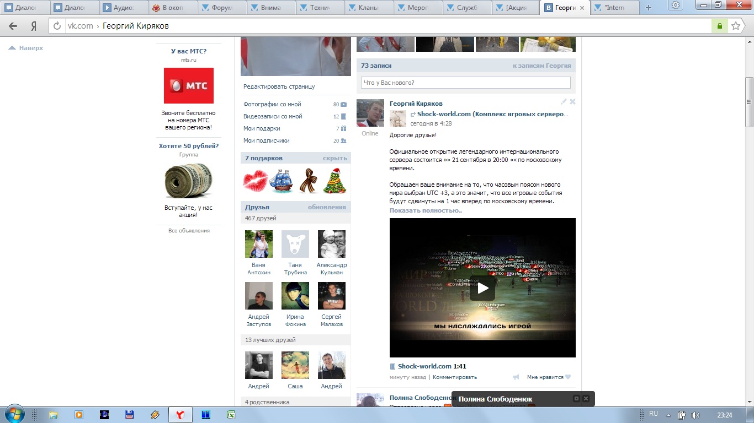Viewport: 754px width, 423px height.
Task: Select the Christmas tree gift
Action: pyautogui.click(x=334, y=181)
